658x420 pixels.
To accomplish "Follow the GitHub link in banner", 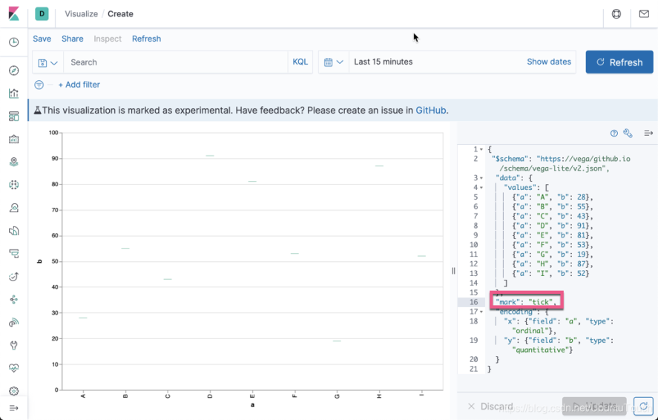I will click(431, 111).
